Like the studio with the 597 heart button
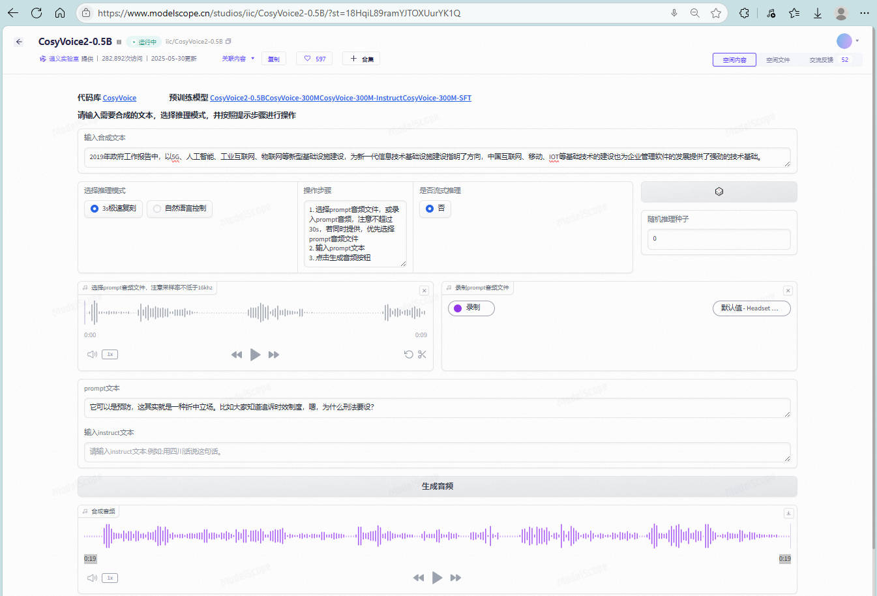Viewport: 877px width, 596px height. click(x=314, y=59)
